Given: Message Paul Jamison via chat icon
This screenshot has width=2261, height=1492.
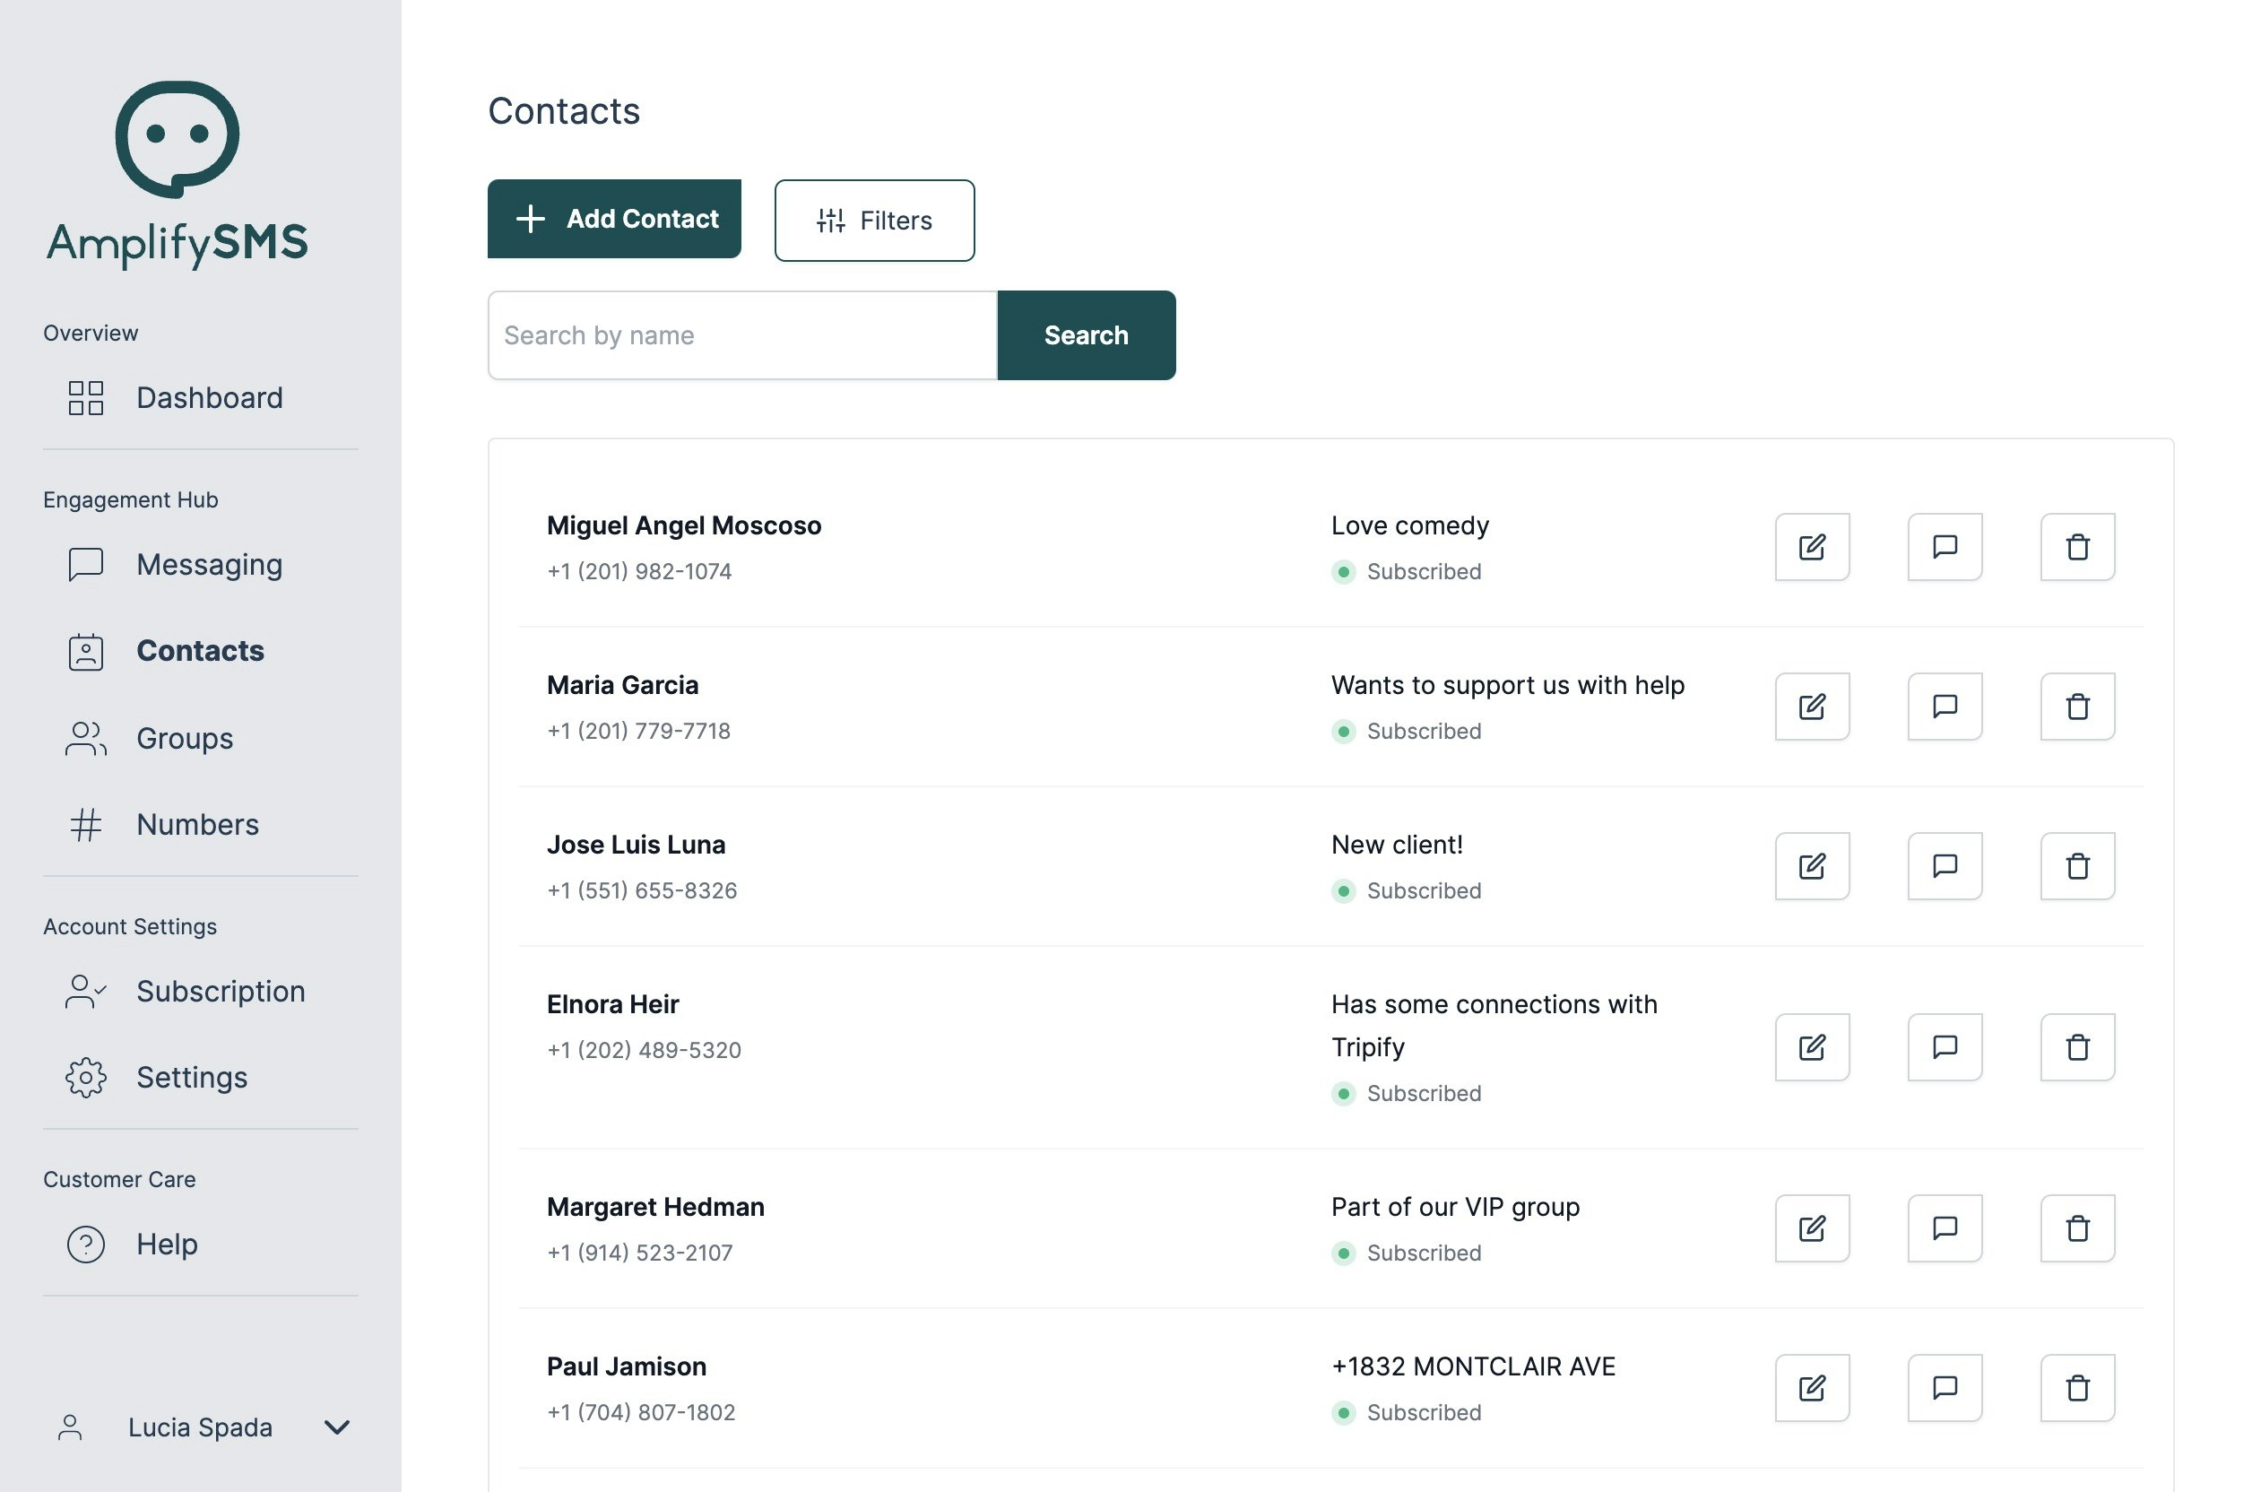Looking at the screenshot, I should coord(1944,1387).
